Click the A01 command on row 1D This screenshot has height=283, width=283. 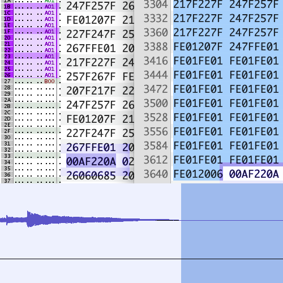tap(49, 19)
